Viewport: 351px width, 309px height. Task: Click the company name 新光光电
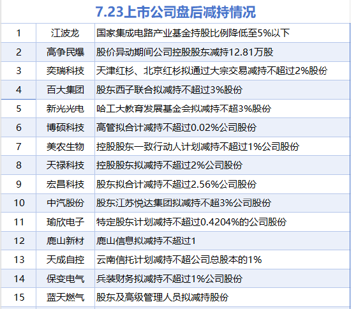(65, 109)
